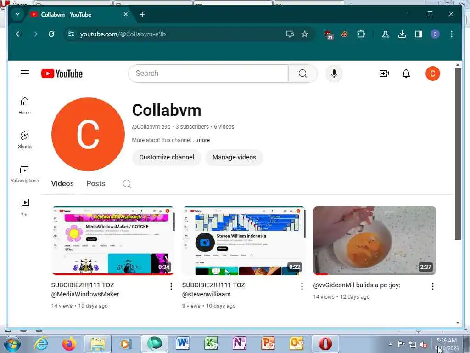Click the page vertical scrollbar thumb
This screenshot has width=470, height=353.
click(x=458, y=154)
